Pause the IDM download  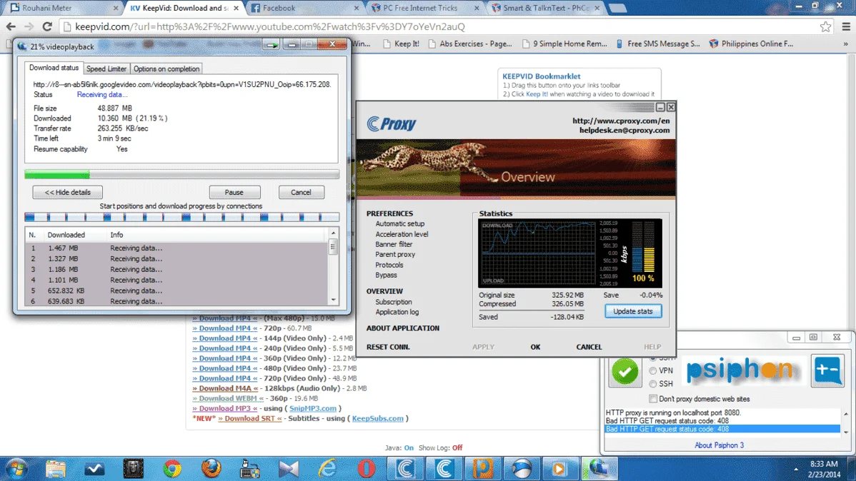[234, 193]
